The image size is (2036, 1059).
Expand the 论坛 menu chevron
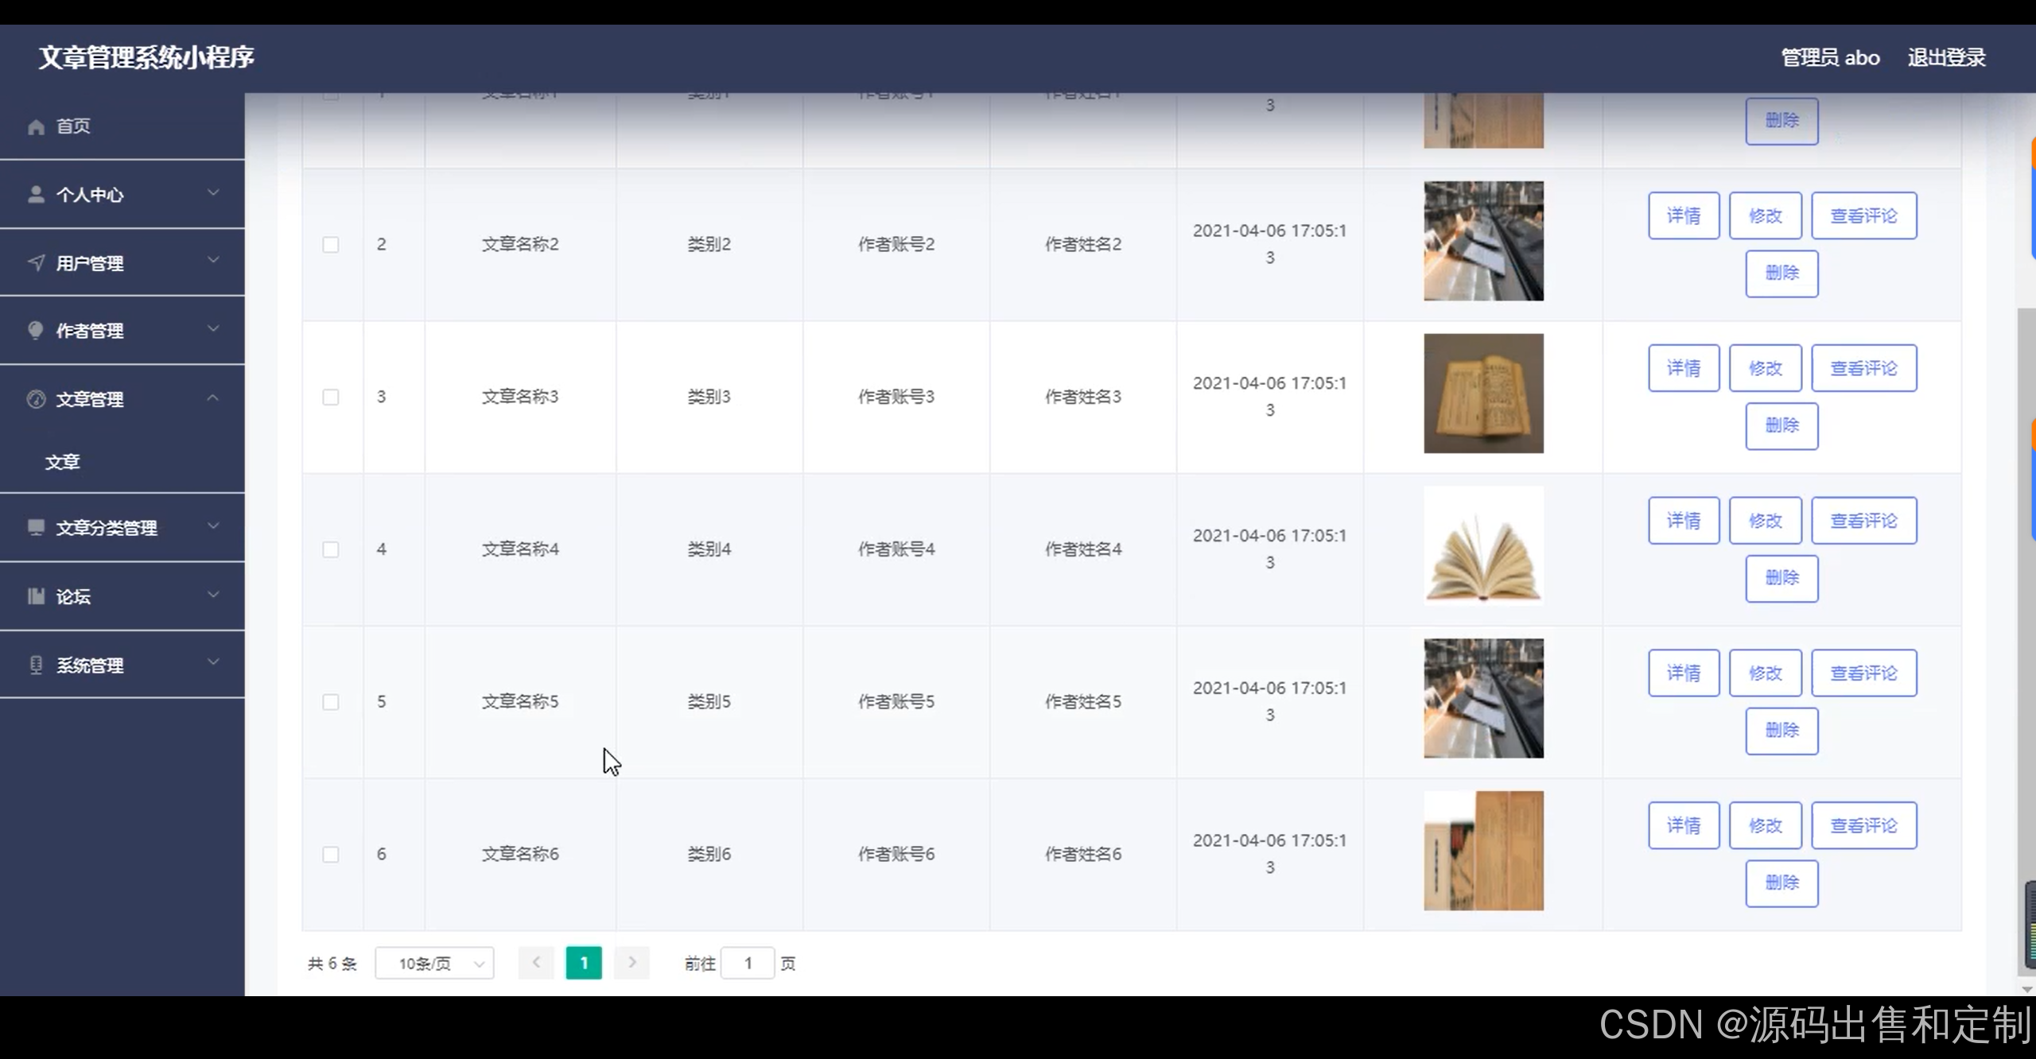coord(213,595)
